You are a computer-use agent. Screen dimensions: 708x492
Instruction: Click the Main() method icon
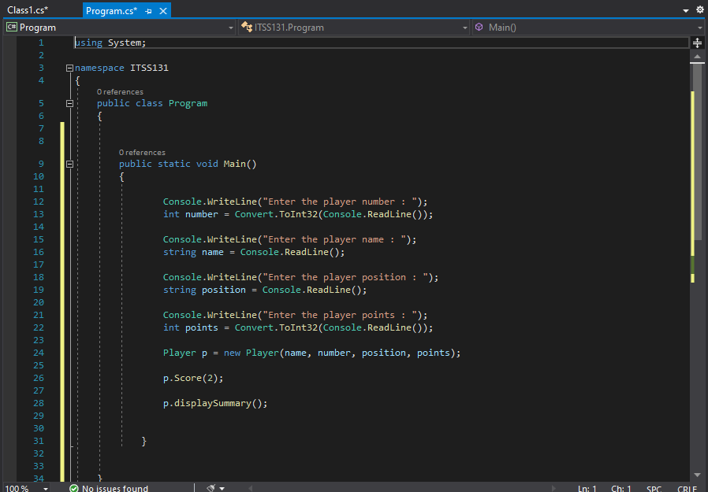click(x=479, y=26)
